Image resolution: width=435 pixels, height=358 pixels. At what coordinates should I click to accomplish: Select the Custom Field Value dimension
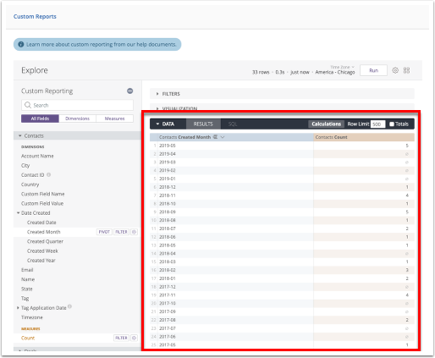coord(42,203)
